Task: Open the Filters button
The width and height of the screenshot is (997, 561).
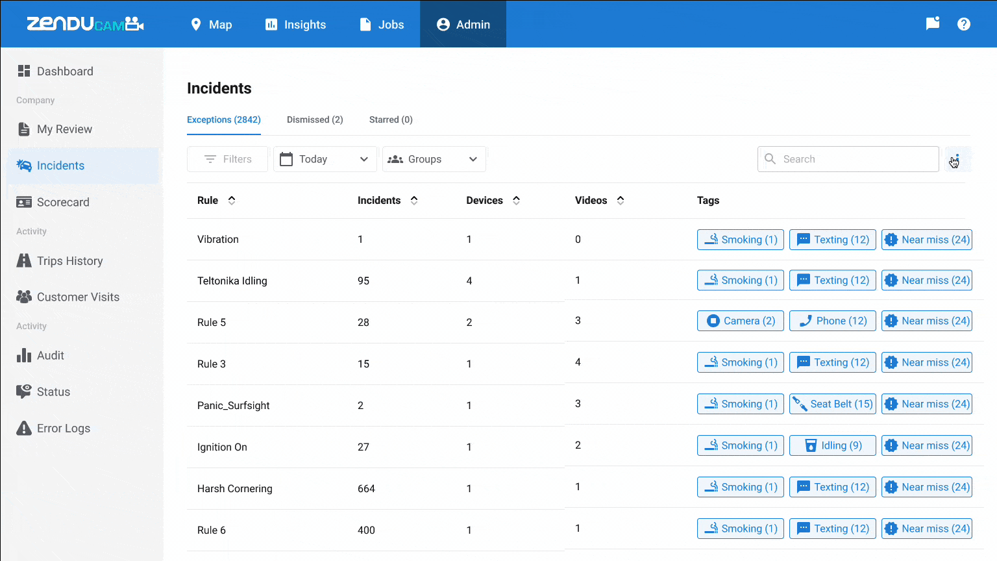Action: click(x=227, y=159)
